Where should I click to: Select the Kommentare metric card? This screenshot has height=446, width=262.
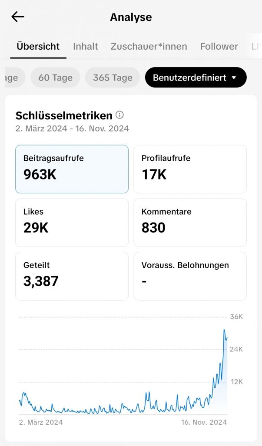pos(190,223)
